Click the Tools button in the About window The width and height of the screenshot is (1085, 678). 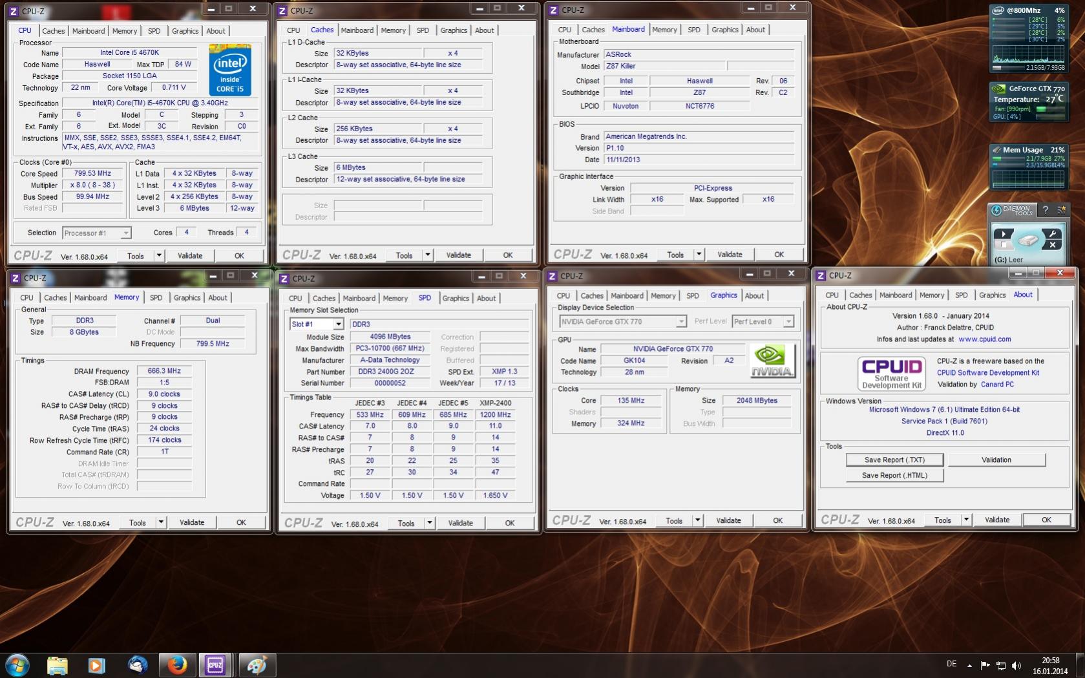[943, 520]
